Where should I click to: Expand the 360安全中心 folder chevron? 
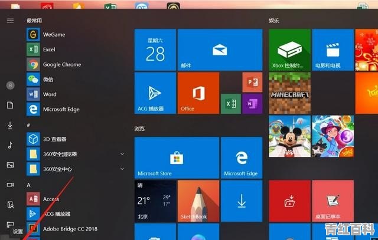[x=122, y=169]
